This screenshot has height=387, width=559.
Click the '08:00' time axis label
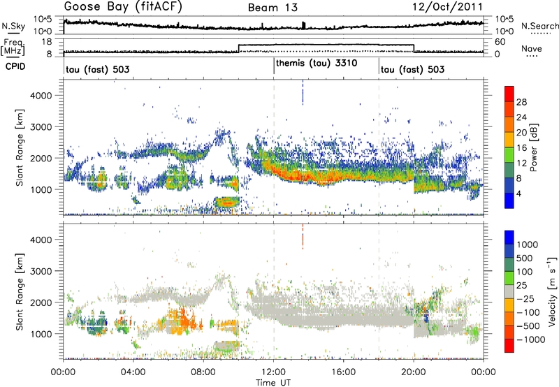coord(203,372)
